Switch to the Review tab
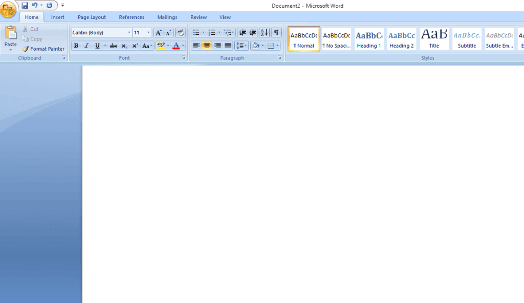 coord(199,17)
